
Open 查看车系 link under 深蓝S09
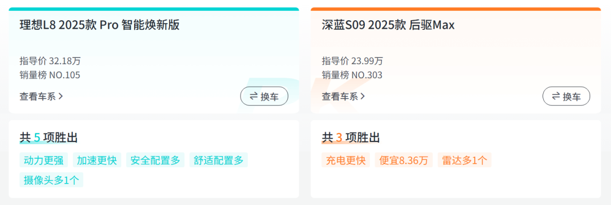click(344, 96)
